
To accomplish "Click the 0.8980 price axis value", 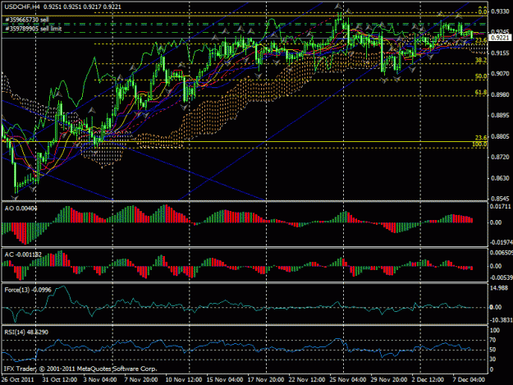I will click(501, 94).
